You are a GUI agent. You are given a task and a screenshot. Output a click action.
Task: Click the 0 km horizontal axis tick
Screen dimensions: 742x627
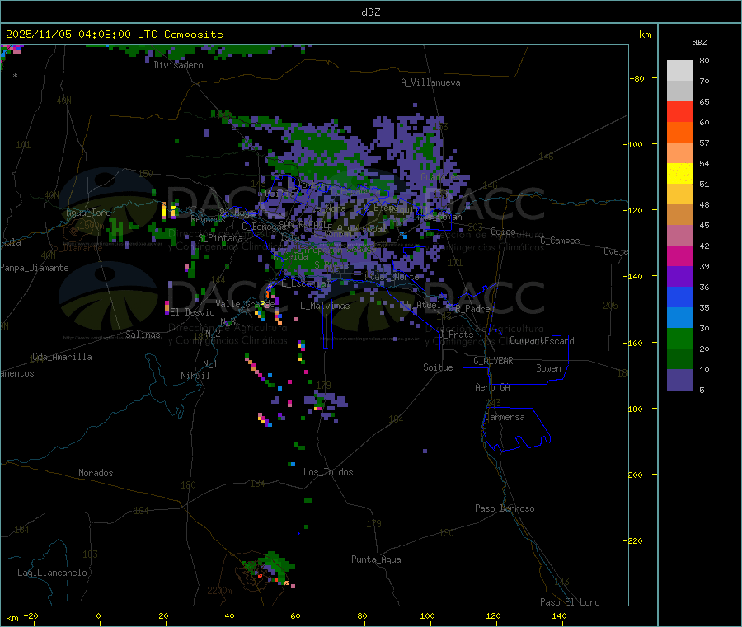(98, 615)
